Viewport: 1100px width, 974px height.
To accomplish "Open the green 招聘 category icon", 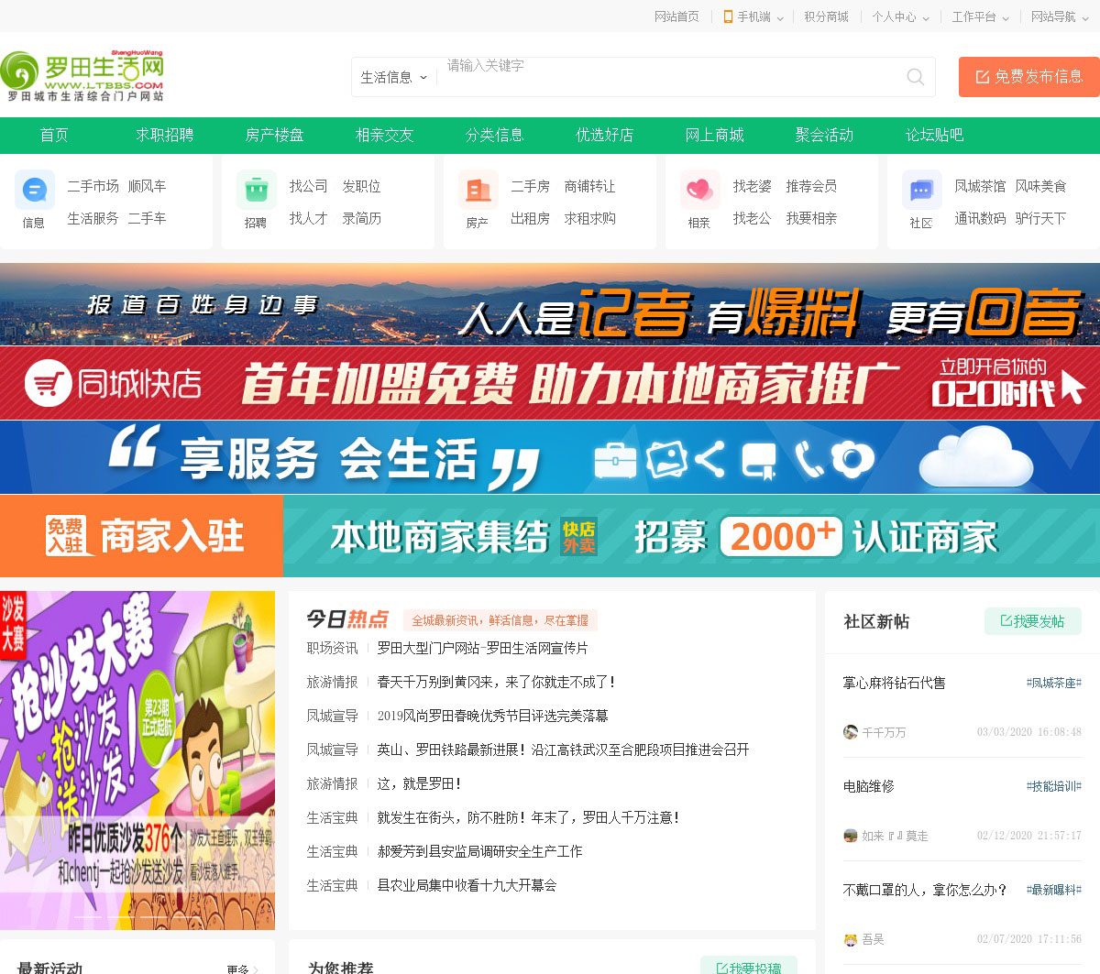I will 257,191.
